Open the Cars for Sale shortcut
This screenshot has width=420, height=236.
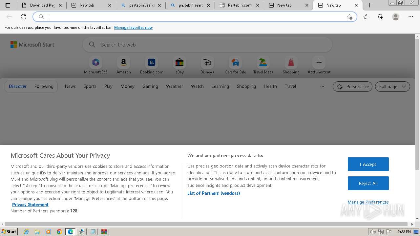[235, 65]
